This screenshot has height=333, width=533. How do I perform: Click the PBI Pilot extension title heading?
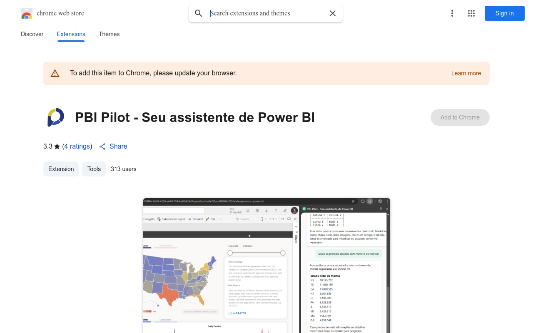tap(195, 117)
